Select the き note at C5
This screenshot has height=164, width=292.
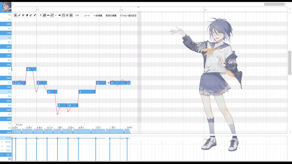pyautogui.click(x=87, y=92)
